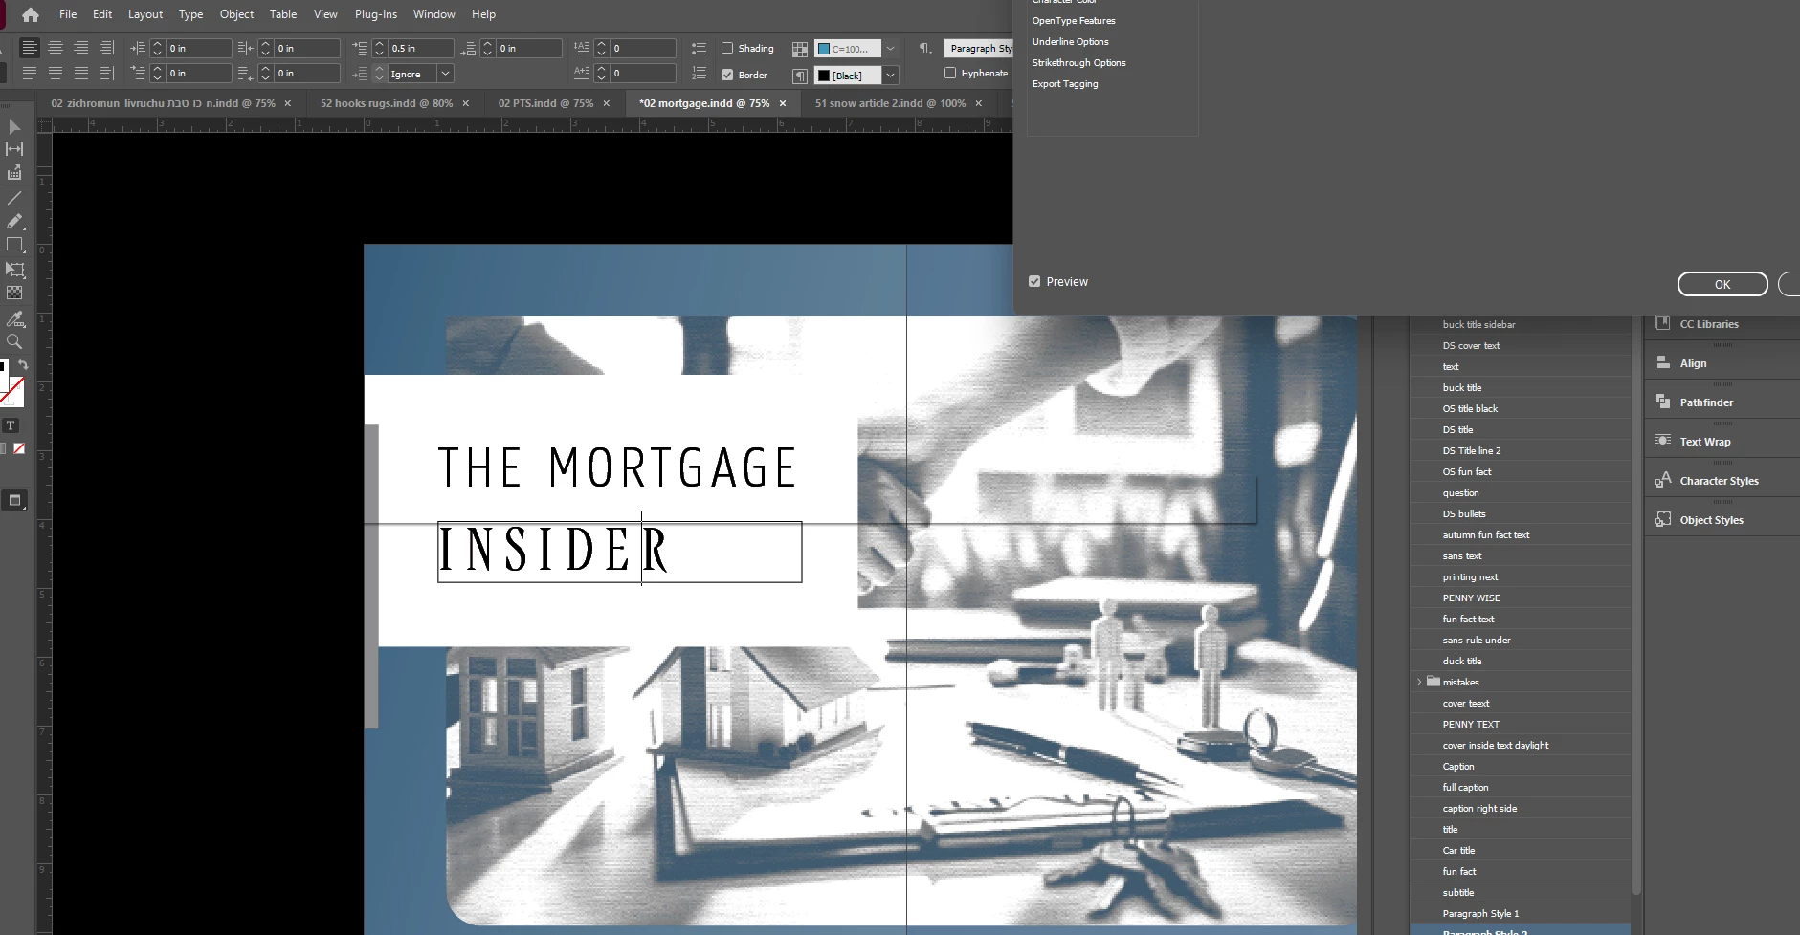Open the Object menu
The image size is (1800, 935).
(x=236, y=14)
